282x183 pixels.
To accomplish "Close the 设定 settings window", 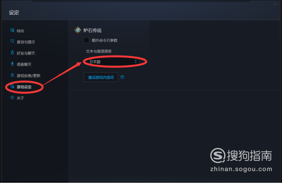I will [275, 4].
